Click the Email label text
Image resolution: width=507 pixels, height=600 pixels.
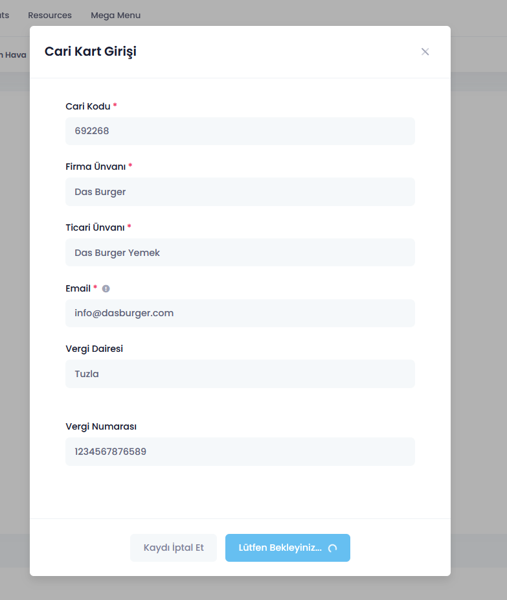click(x=78, y=288)
